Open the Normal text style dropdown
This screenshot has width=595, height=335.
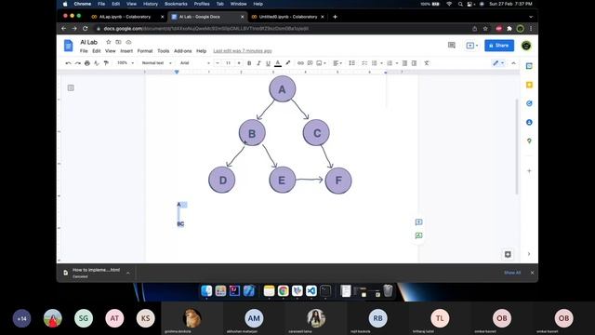click(157, 63)
